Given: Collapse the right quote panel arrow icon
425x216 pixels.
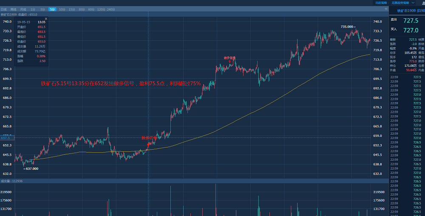Looking at the screenshot, I should click(x=386, y=9).
